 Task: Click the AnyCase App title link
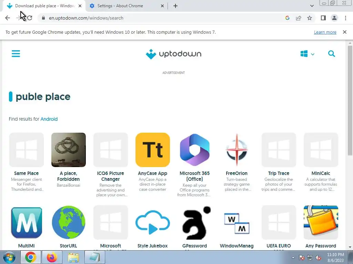tap(153, 173)
